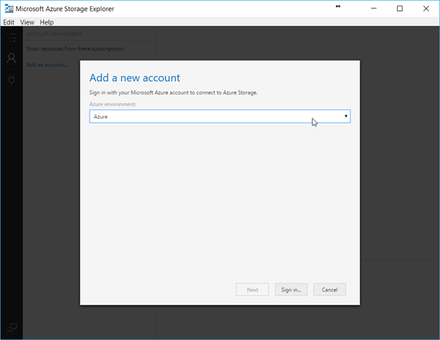Maximize the Storage Explorer window
440x340 pixels.
tap(400, 9)
